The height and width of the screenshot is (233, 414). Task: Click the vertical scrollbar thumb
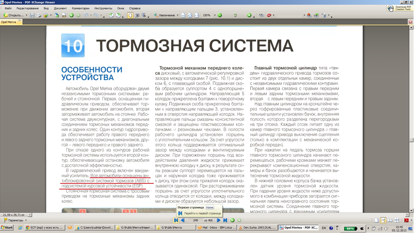pos(411,140)
